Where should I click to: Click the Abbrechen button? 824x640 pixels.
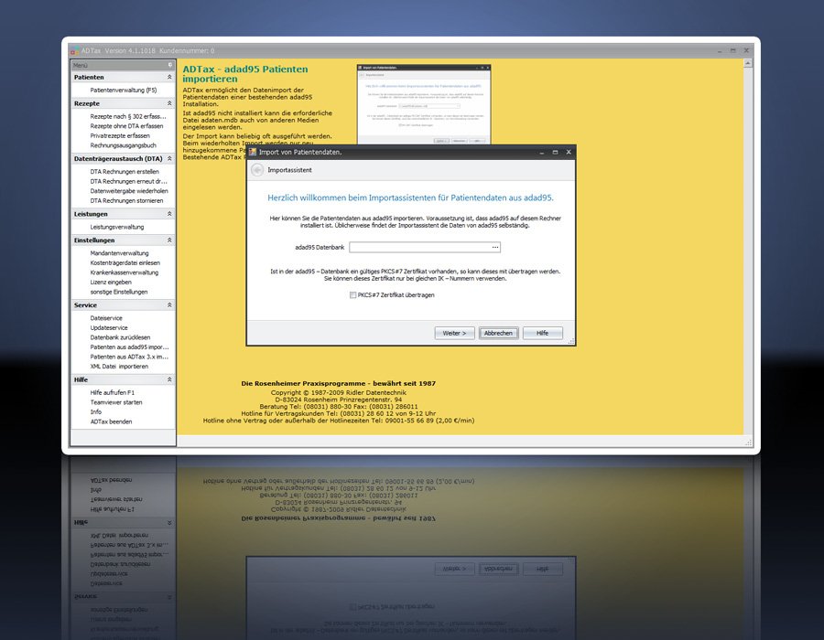tap(498, 333)
